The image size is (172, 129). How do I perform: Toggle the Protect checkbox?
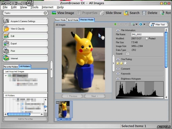pyautogui.click(x=146, y=39)
